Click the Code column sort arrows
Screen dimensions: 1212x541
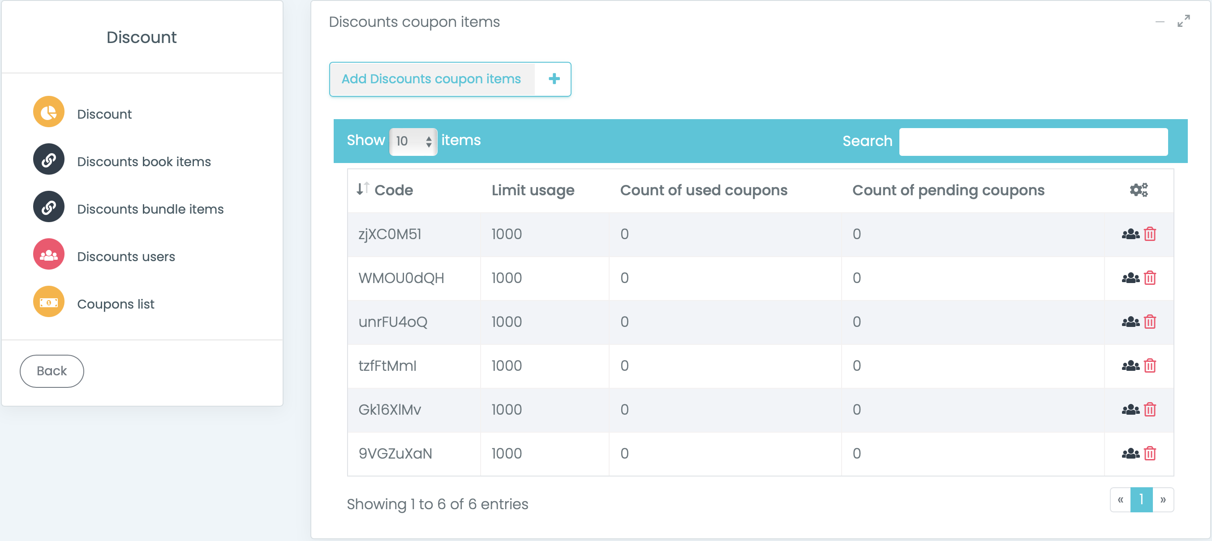[x=362, y=189]
